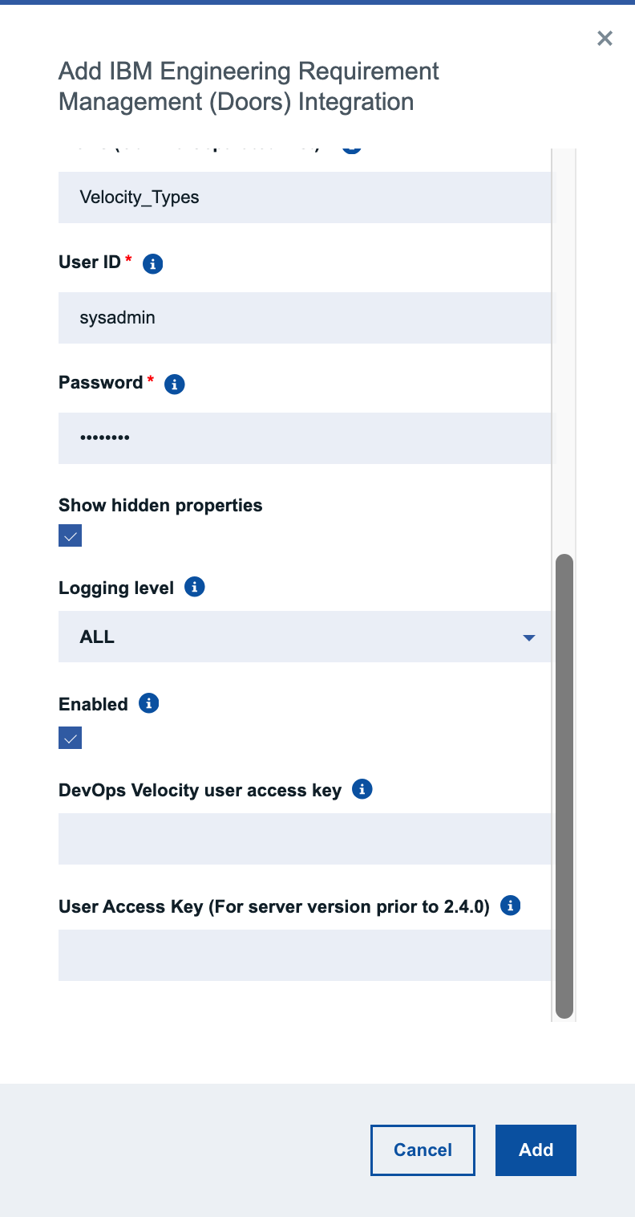Click info icon for User Access Key prior 2.4.0

click(x=511, y=906)
